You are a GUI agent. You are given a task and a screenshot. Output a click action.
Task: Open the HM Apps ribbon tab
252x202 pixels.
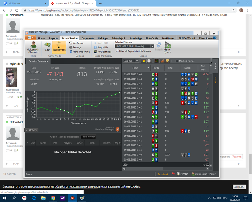point(103,38)
